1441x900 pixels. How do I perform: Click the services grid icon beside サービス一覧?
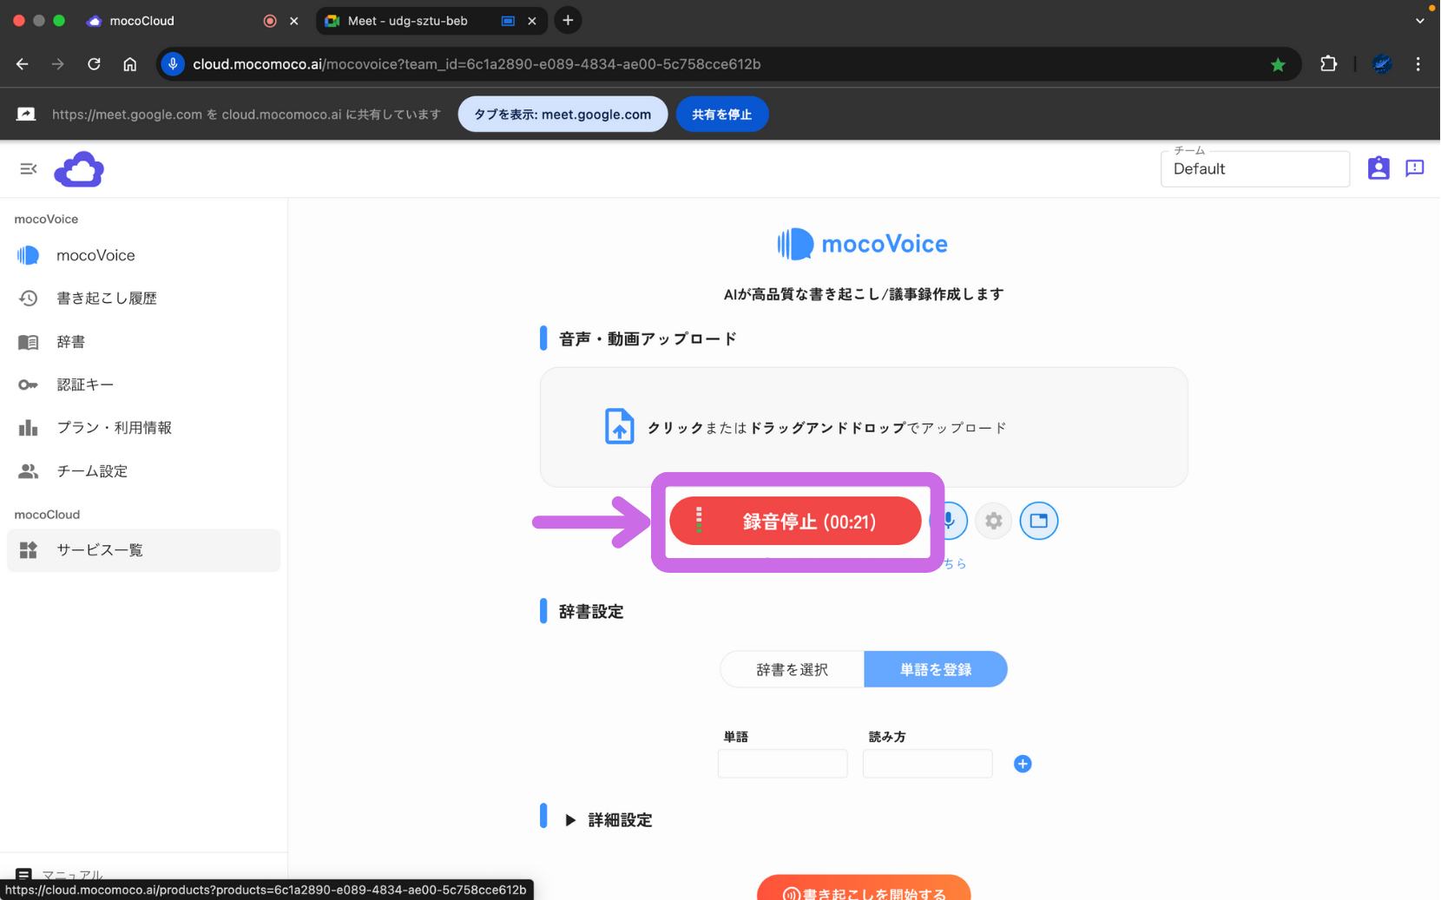(29, 550)
